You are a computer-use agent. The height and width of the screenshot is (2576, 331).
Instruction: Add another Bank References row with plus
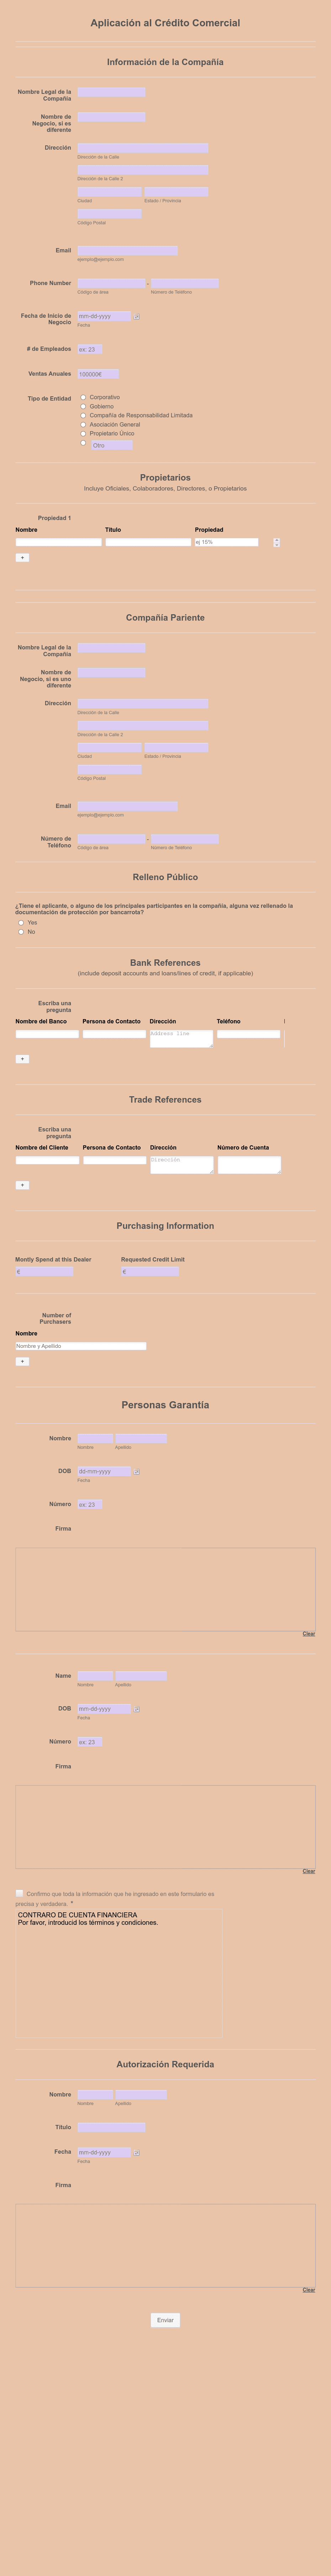click(x=22, y=1059)
